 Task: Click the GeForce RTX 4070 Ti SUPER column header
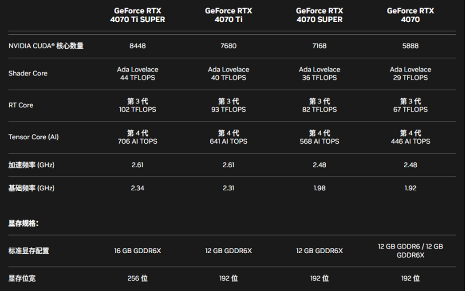click(137, 15)
